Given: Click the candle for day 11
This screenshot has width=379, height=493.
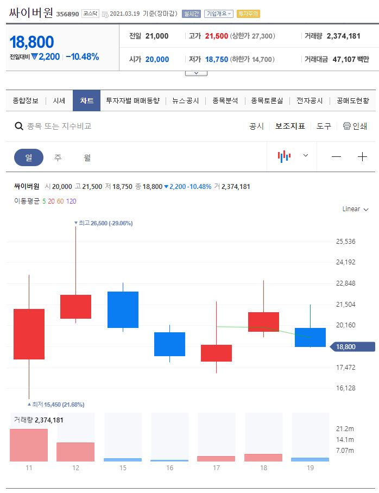Looking at the screenshot, I should tap(29, 334).
